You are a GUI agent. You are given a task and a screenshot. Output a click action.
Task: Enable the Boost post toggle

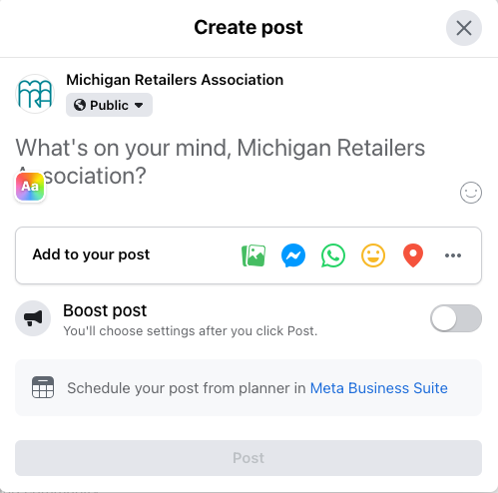coord(456,318)
